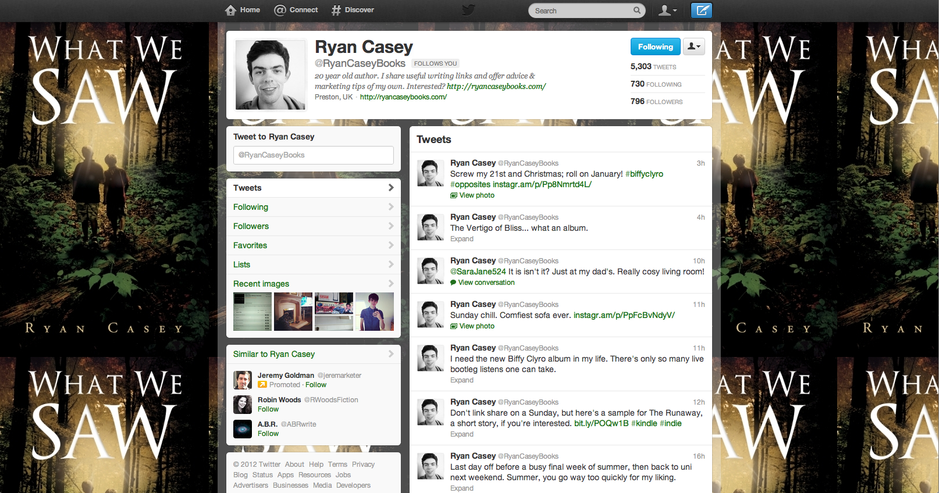The image size is (939, 493).
Task: Click the #biffyclyro hashtag
Action: 644,174
